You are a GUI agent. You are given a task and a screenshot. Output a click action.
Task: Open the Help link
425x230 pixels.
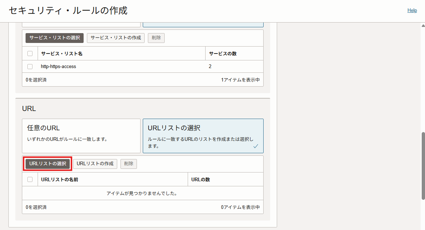click(412, 11)
